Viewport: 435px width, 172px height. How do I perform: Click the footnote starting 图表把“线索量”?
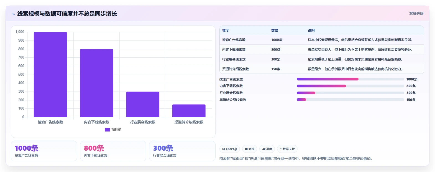click(296, 159)
